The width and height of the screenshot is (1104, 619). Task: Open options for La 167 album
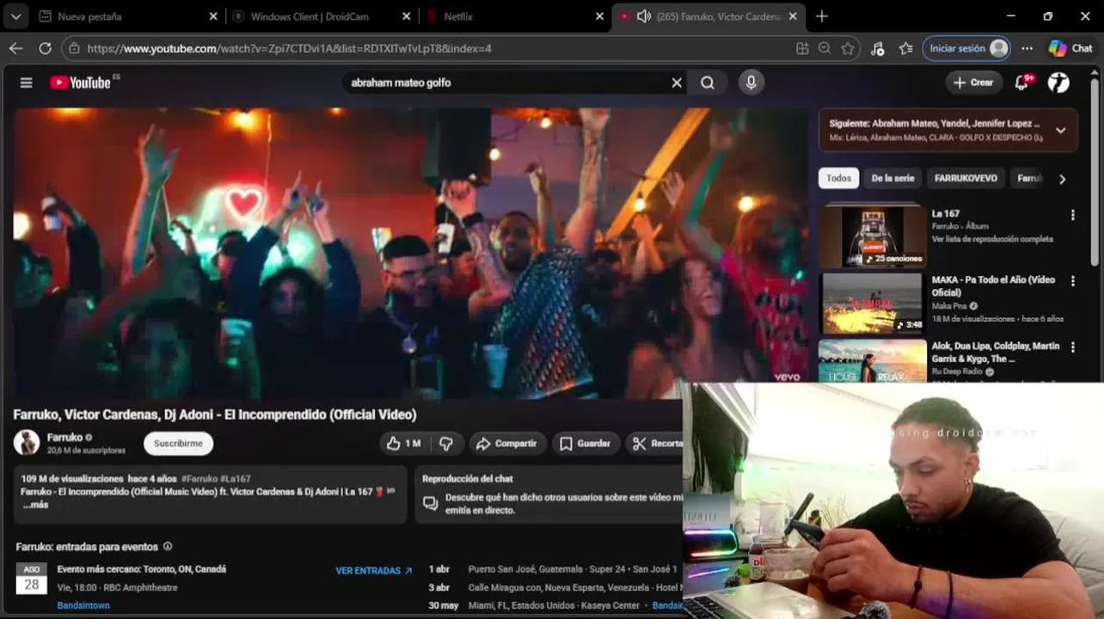pyautogui.click(x=1072, y=215)
